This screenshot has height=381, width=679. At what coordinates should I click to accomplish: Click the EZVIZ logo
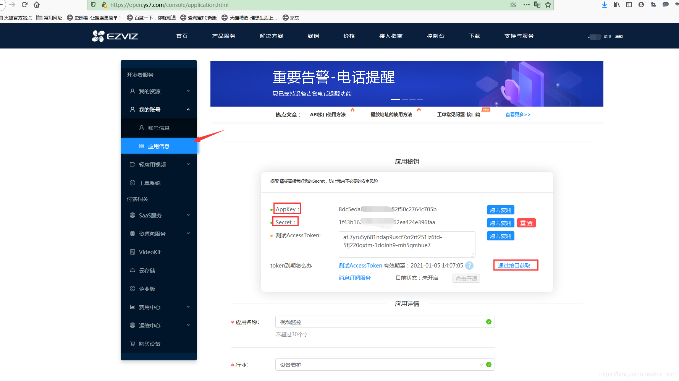coord(114,36)
